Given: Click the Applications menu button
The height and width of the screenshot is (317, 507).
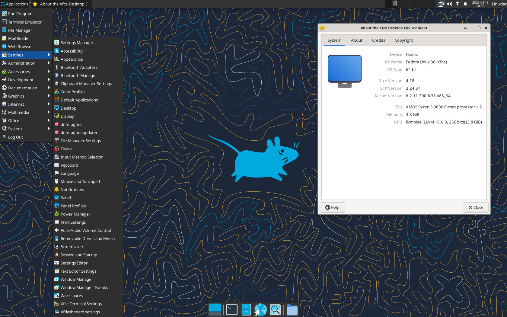Looking at the screenshot, I should click(14, 4).
